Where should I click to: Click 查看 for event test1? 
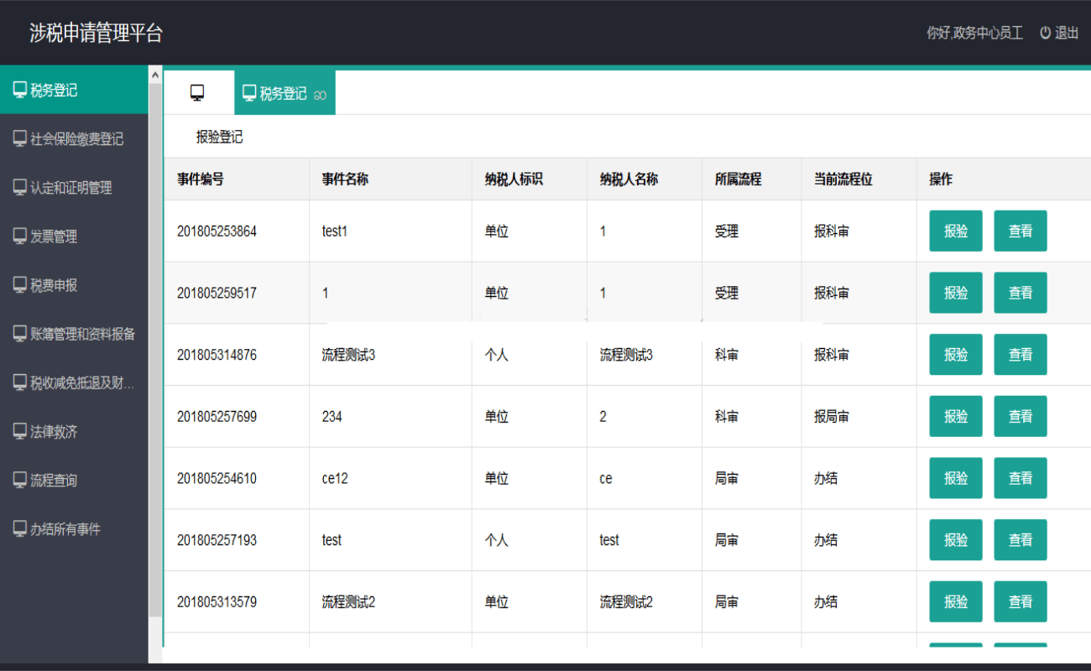tap(1020, 231)
